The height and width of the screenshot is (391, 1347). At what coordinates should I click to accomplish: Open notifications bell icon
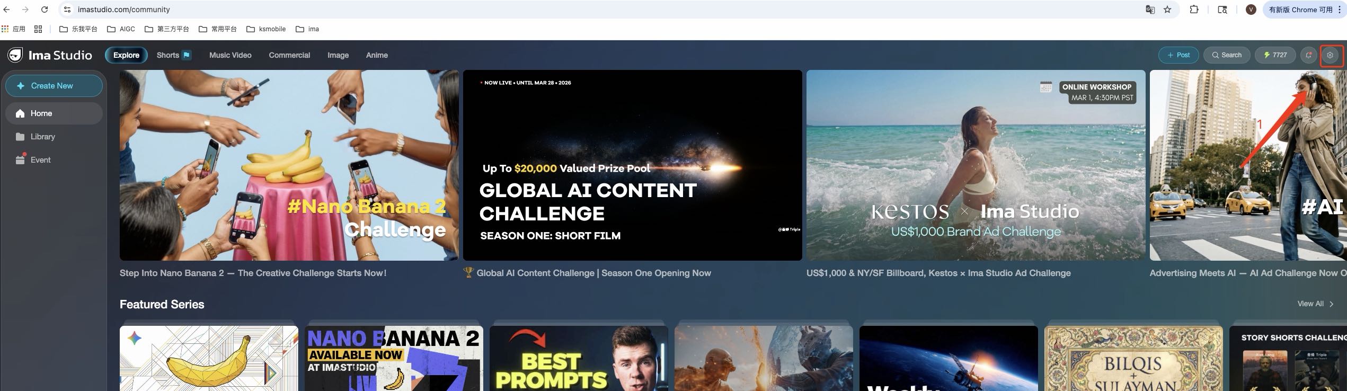[1308, 55]
